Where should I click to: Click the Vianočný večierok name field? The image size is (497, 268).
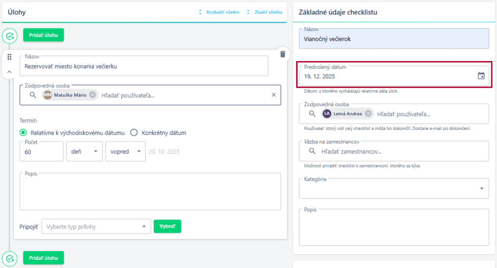pos(394,39)
